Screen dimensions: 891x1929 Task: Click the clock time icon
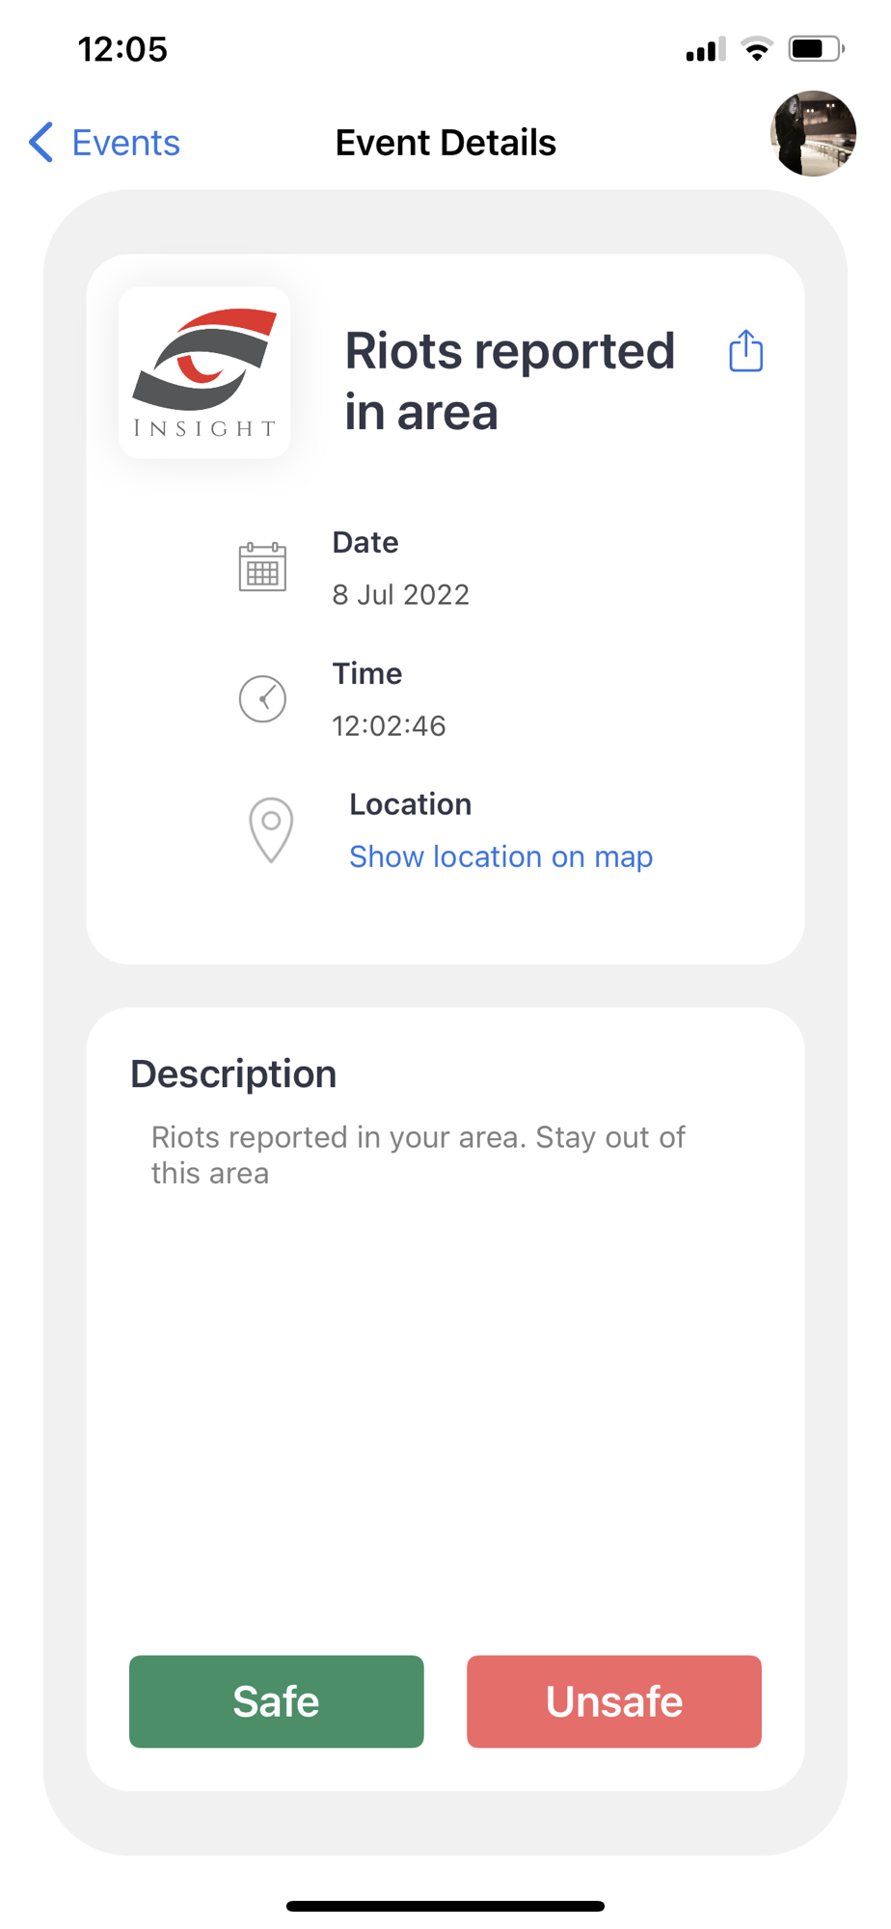coord(262,698)
